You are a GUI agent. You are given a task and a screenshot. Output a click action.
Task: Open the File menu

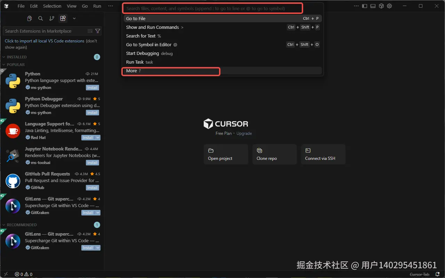[21, 6]
